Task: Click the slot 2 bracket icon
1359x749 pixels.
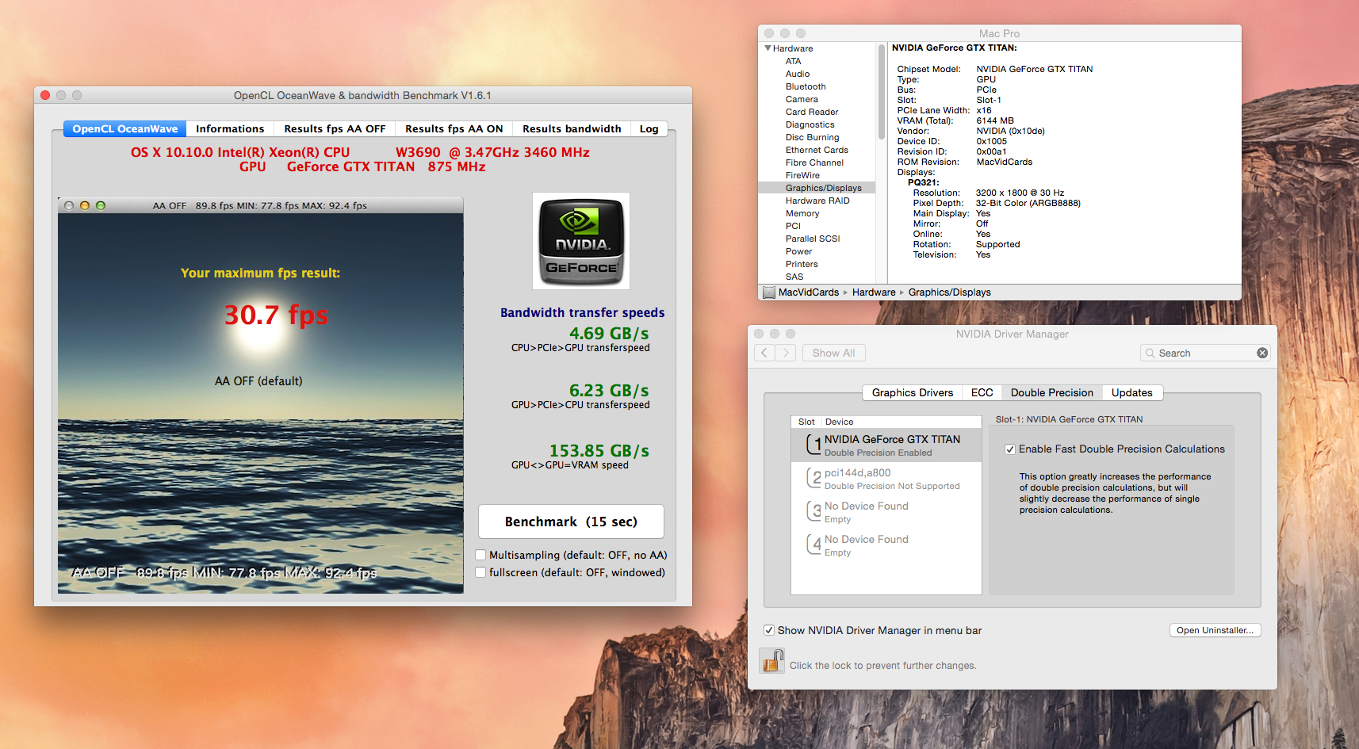Action: click(x=813, y=477)
